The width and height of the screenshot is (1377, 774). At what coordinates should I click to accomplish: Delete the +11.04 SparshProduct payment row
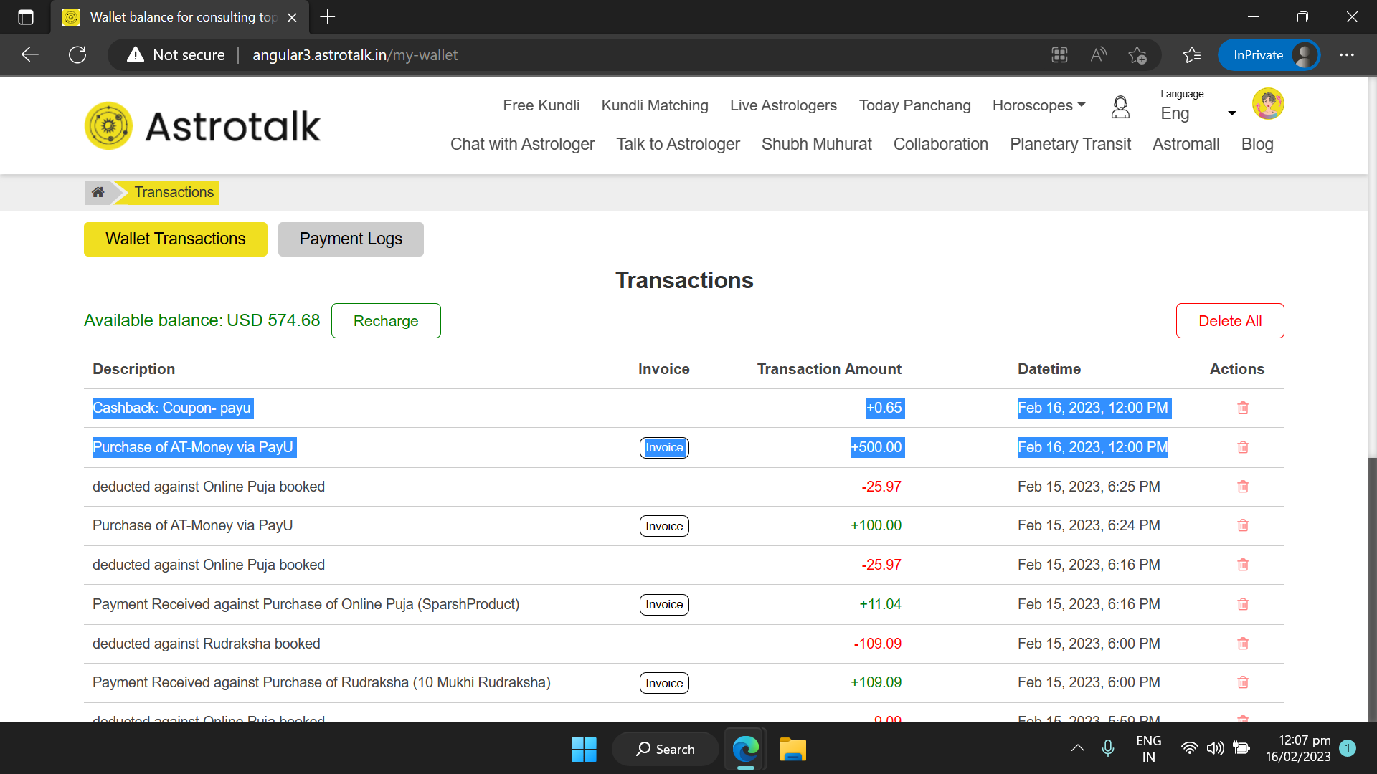click(x=1243, y=604)
